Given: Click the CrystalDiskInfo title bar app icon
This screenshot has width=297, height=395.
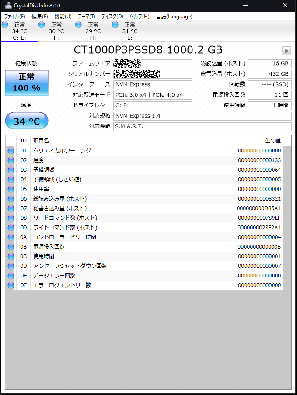Looking at the screenshot, I should tap(8, 5).
